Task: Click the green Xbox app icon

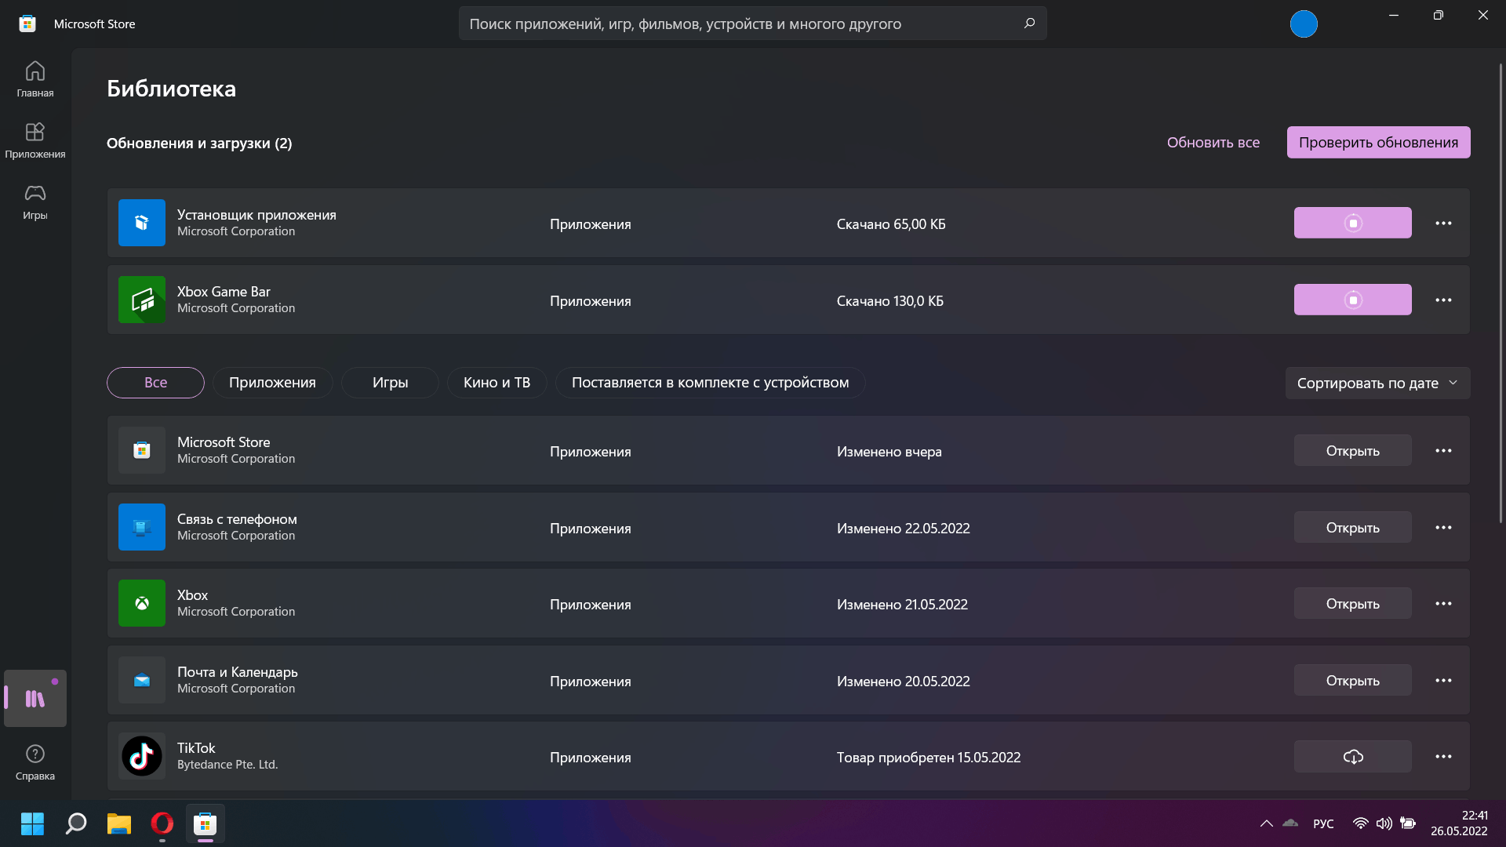Action: click(x=142, y=603)
